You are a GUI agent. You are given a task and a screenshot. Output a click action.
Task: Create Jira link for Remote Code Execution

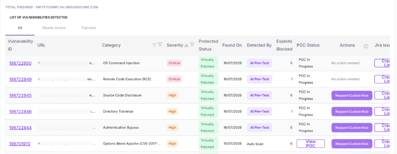tap(382, 79)
